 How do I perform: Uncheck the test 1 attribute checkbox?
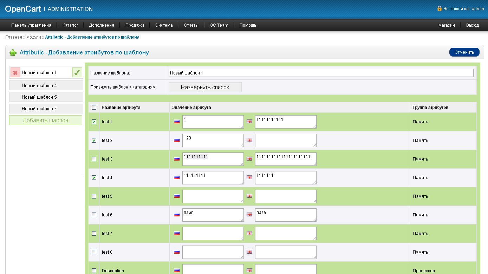94,122
